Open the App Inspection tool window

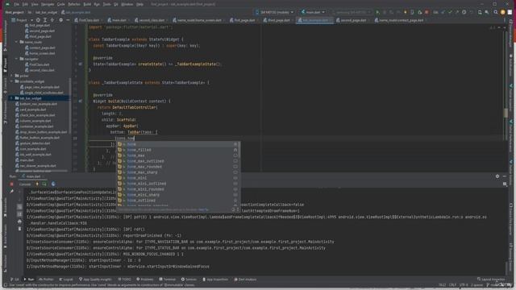tap(215, 280)
